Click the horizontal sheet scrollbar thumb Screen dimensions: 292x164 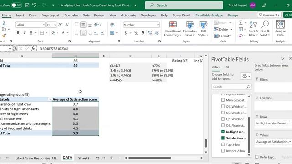149,158
